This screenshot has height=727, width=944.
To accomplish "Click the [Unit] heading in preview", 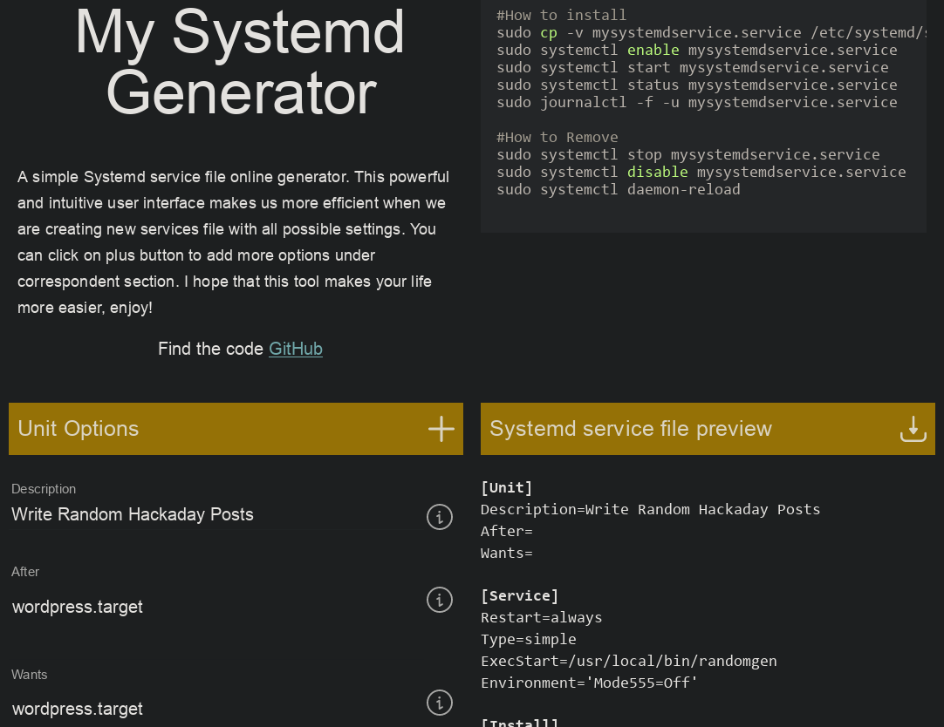I will tap(506, 487).
